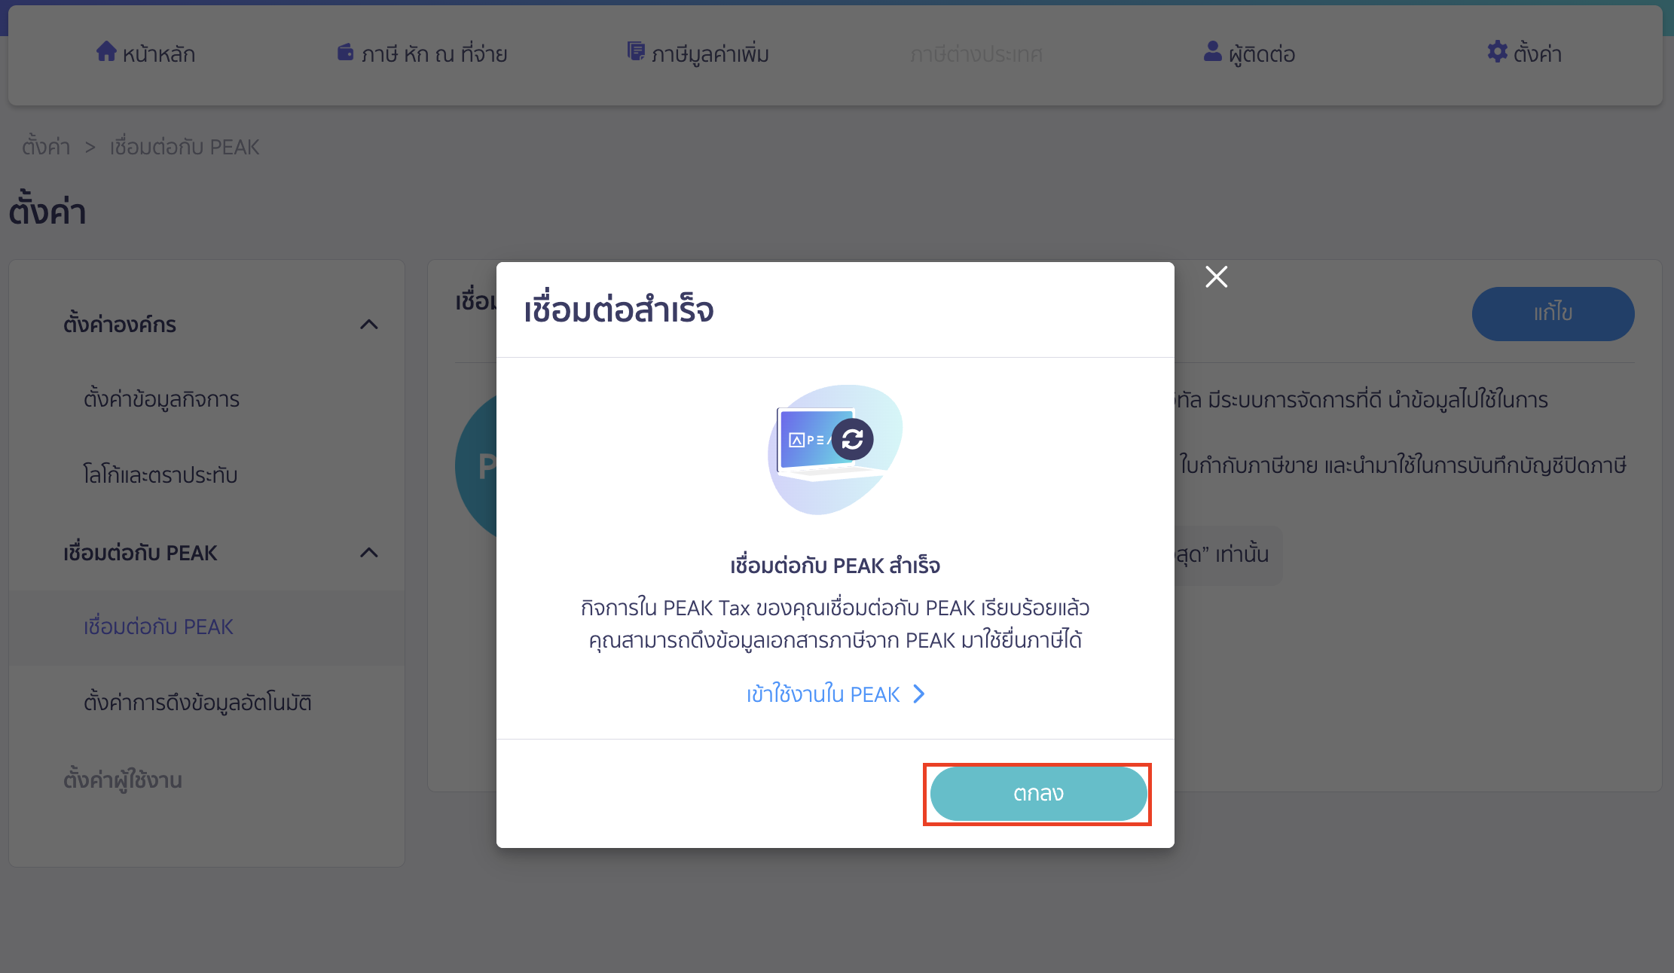Open โลโก้และตราประทับ settings
The image size is (1674, 973).
tap(160, 474)
